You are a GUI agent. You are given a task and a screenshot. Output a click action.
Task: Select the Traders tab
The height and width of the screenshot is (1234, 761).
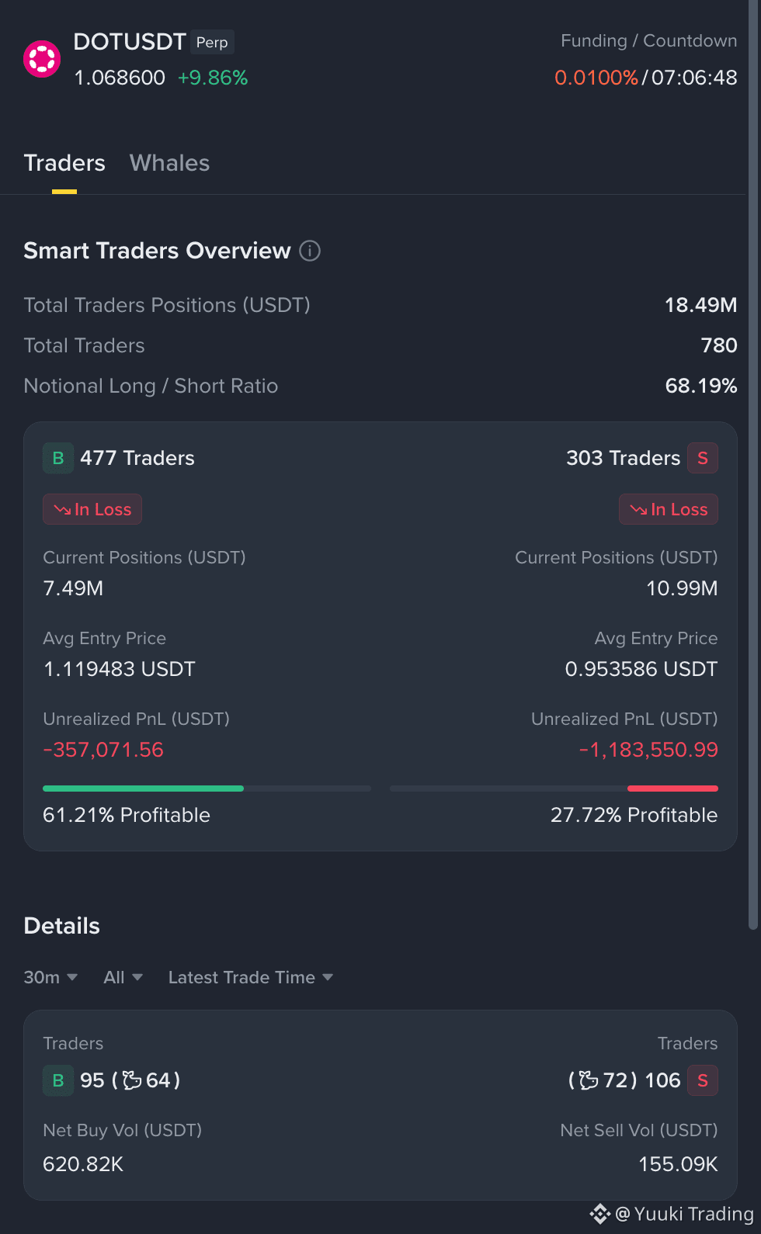point(64,163)
